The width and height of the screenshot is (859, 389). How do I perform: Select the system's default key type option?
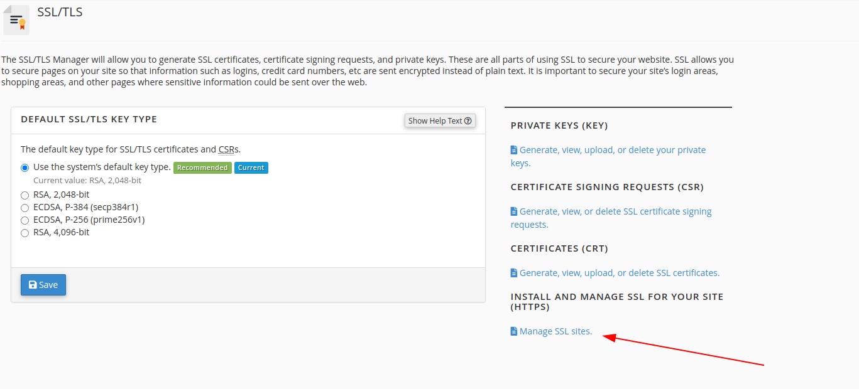pyautogui.click(x=25, y=168)
